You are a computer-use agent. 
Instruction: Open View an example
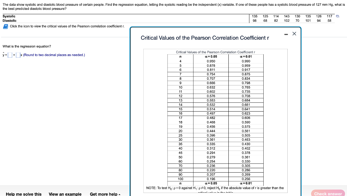coord(65,194)
